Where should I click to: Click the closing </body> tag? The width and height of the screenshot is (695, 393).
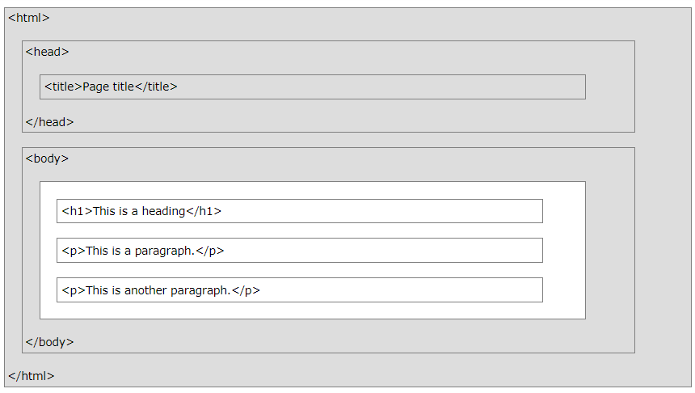tap(49, 342)
